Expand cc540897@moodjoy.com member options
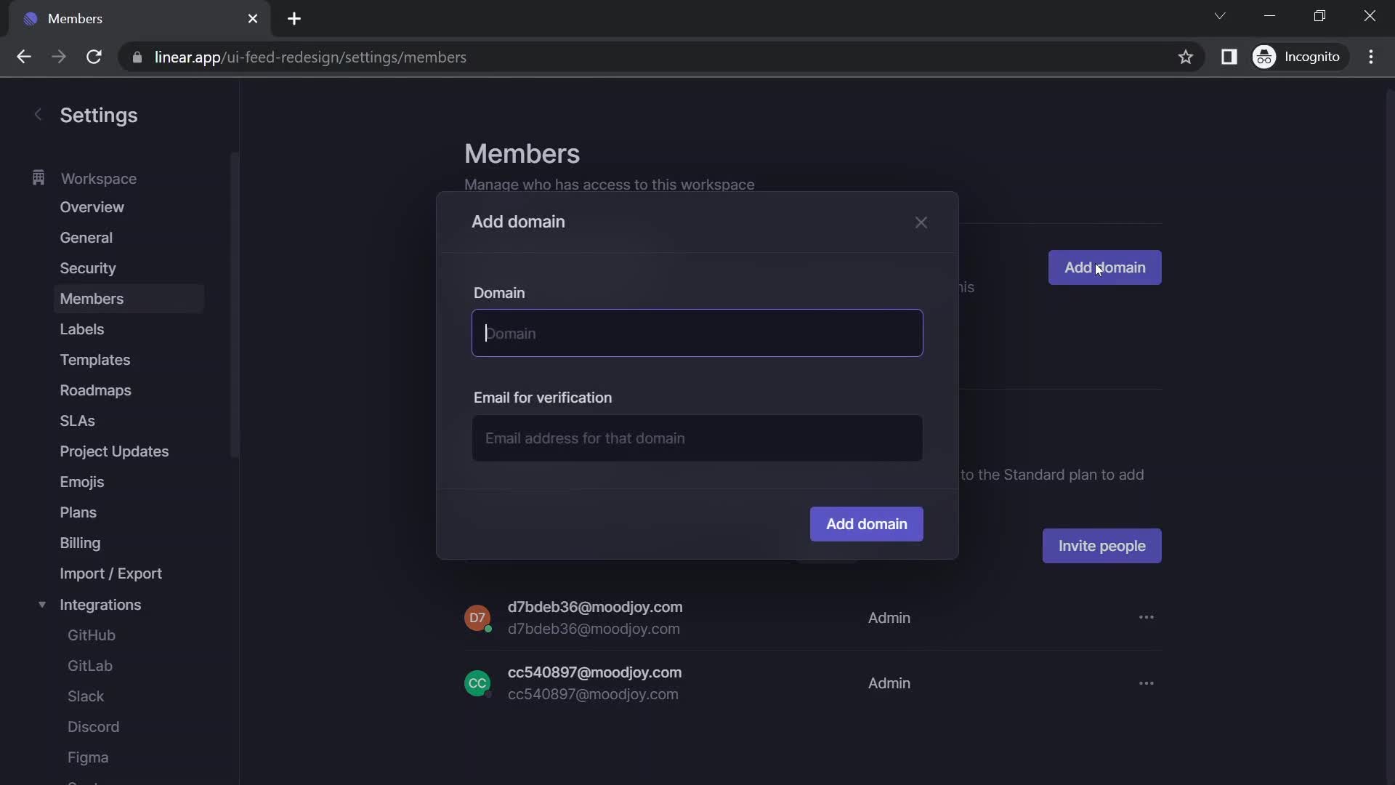 click(x=1146, y=683)
